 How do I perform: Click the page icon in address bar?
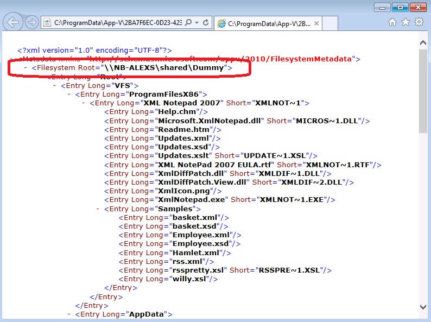coord(47,22)
